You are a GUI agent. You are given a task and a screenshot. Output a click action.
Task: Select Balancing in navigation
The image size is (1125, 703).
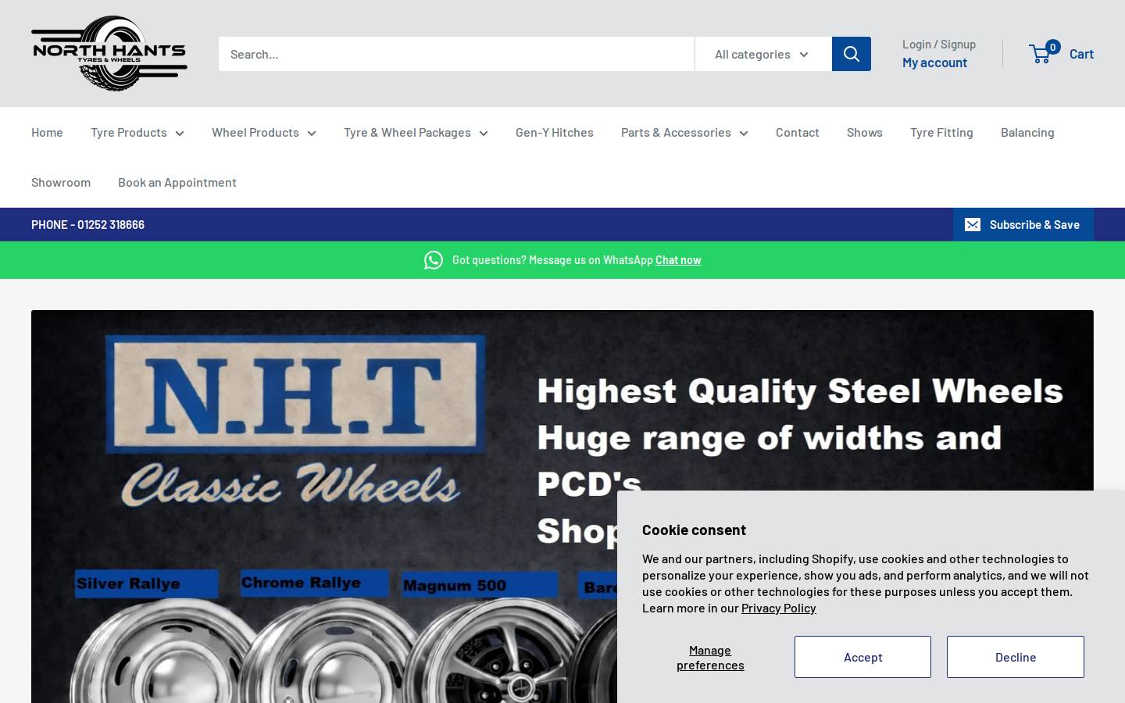point(1027,132)
